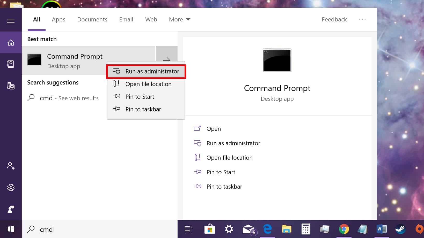
Task: Switch to the Documents search tab
Action: (92, 19)
